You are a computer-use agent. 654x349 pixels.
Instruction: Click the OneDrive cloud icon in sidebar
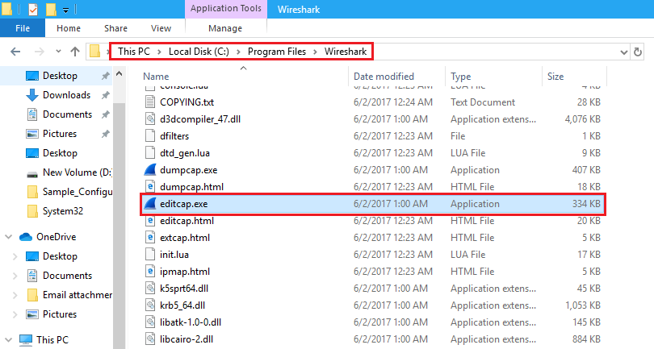[25, 237]
